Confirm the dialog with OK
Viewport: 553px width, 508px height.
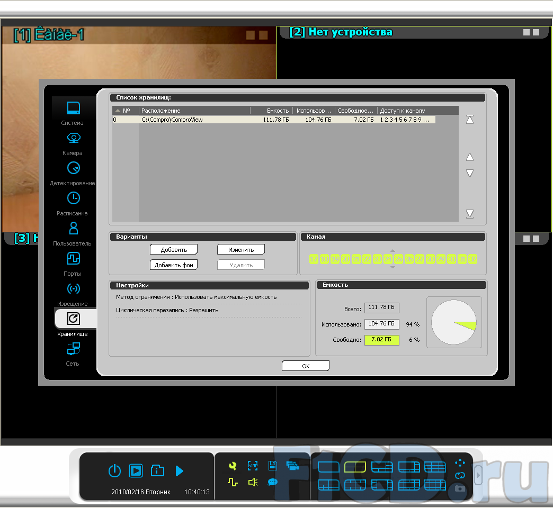306,366
